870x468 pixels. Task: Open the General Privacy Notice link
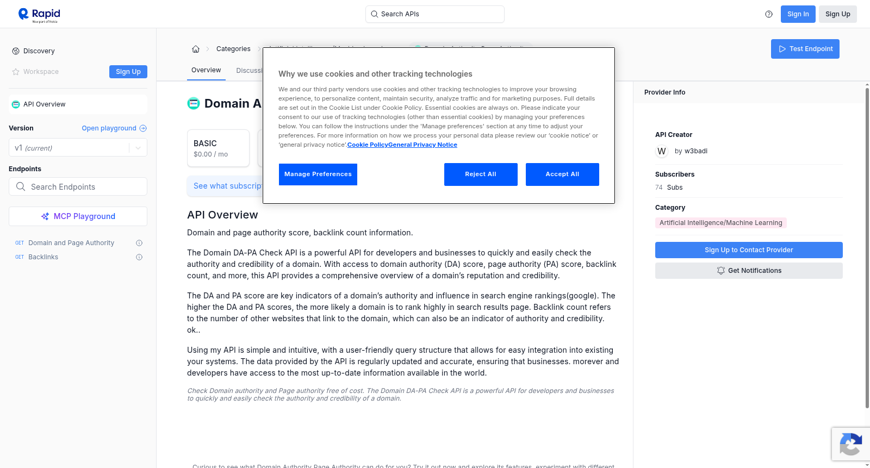pos(423,145)
